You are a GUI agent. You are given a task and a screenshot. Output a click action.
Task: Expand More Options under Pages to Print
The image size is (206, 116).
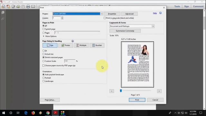[x=50, y=36]
